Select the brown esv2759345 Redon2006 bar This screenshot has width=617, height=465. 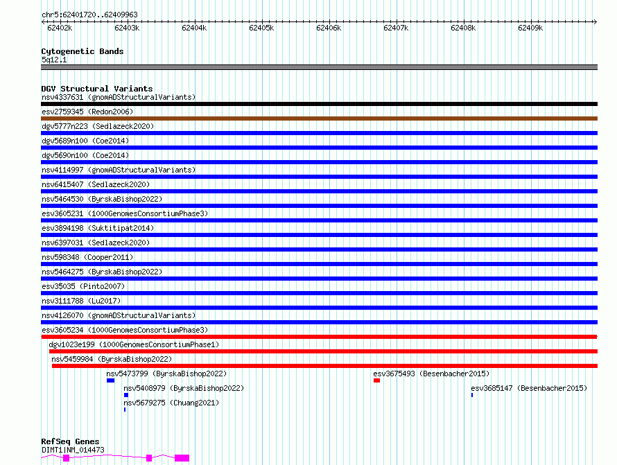[x=319, y=119]
